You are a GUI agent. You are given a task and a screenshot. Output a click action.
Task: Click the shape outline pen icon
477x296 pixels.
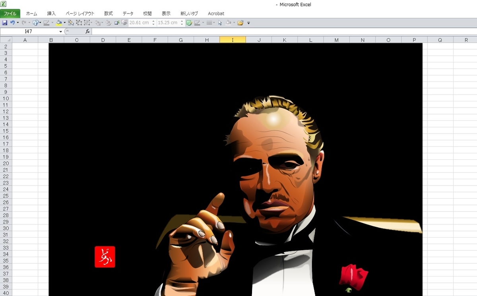pyautogui.click(x=47, y=23)
